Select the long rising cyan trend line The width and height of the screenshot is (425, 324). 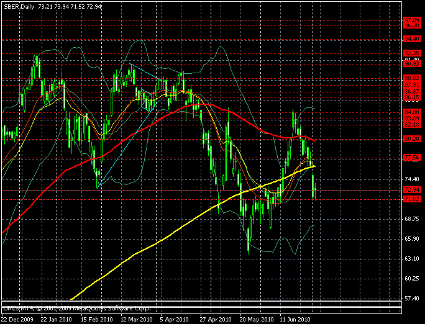pyautogui.click(x=127, y=145)
